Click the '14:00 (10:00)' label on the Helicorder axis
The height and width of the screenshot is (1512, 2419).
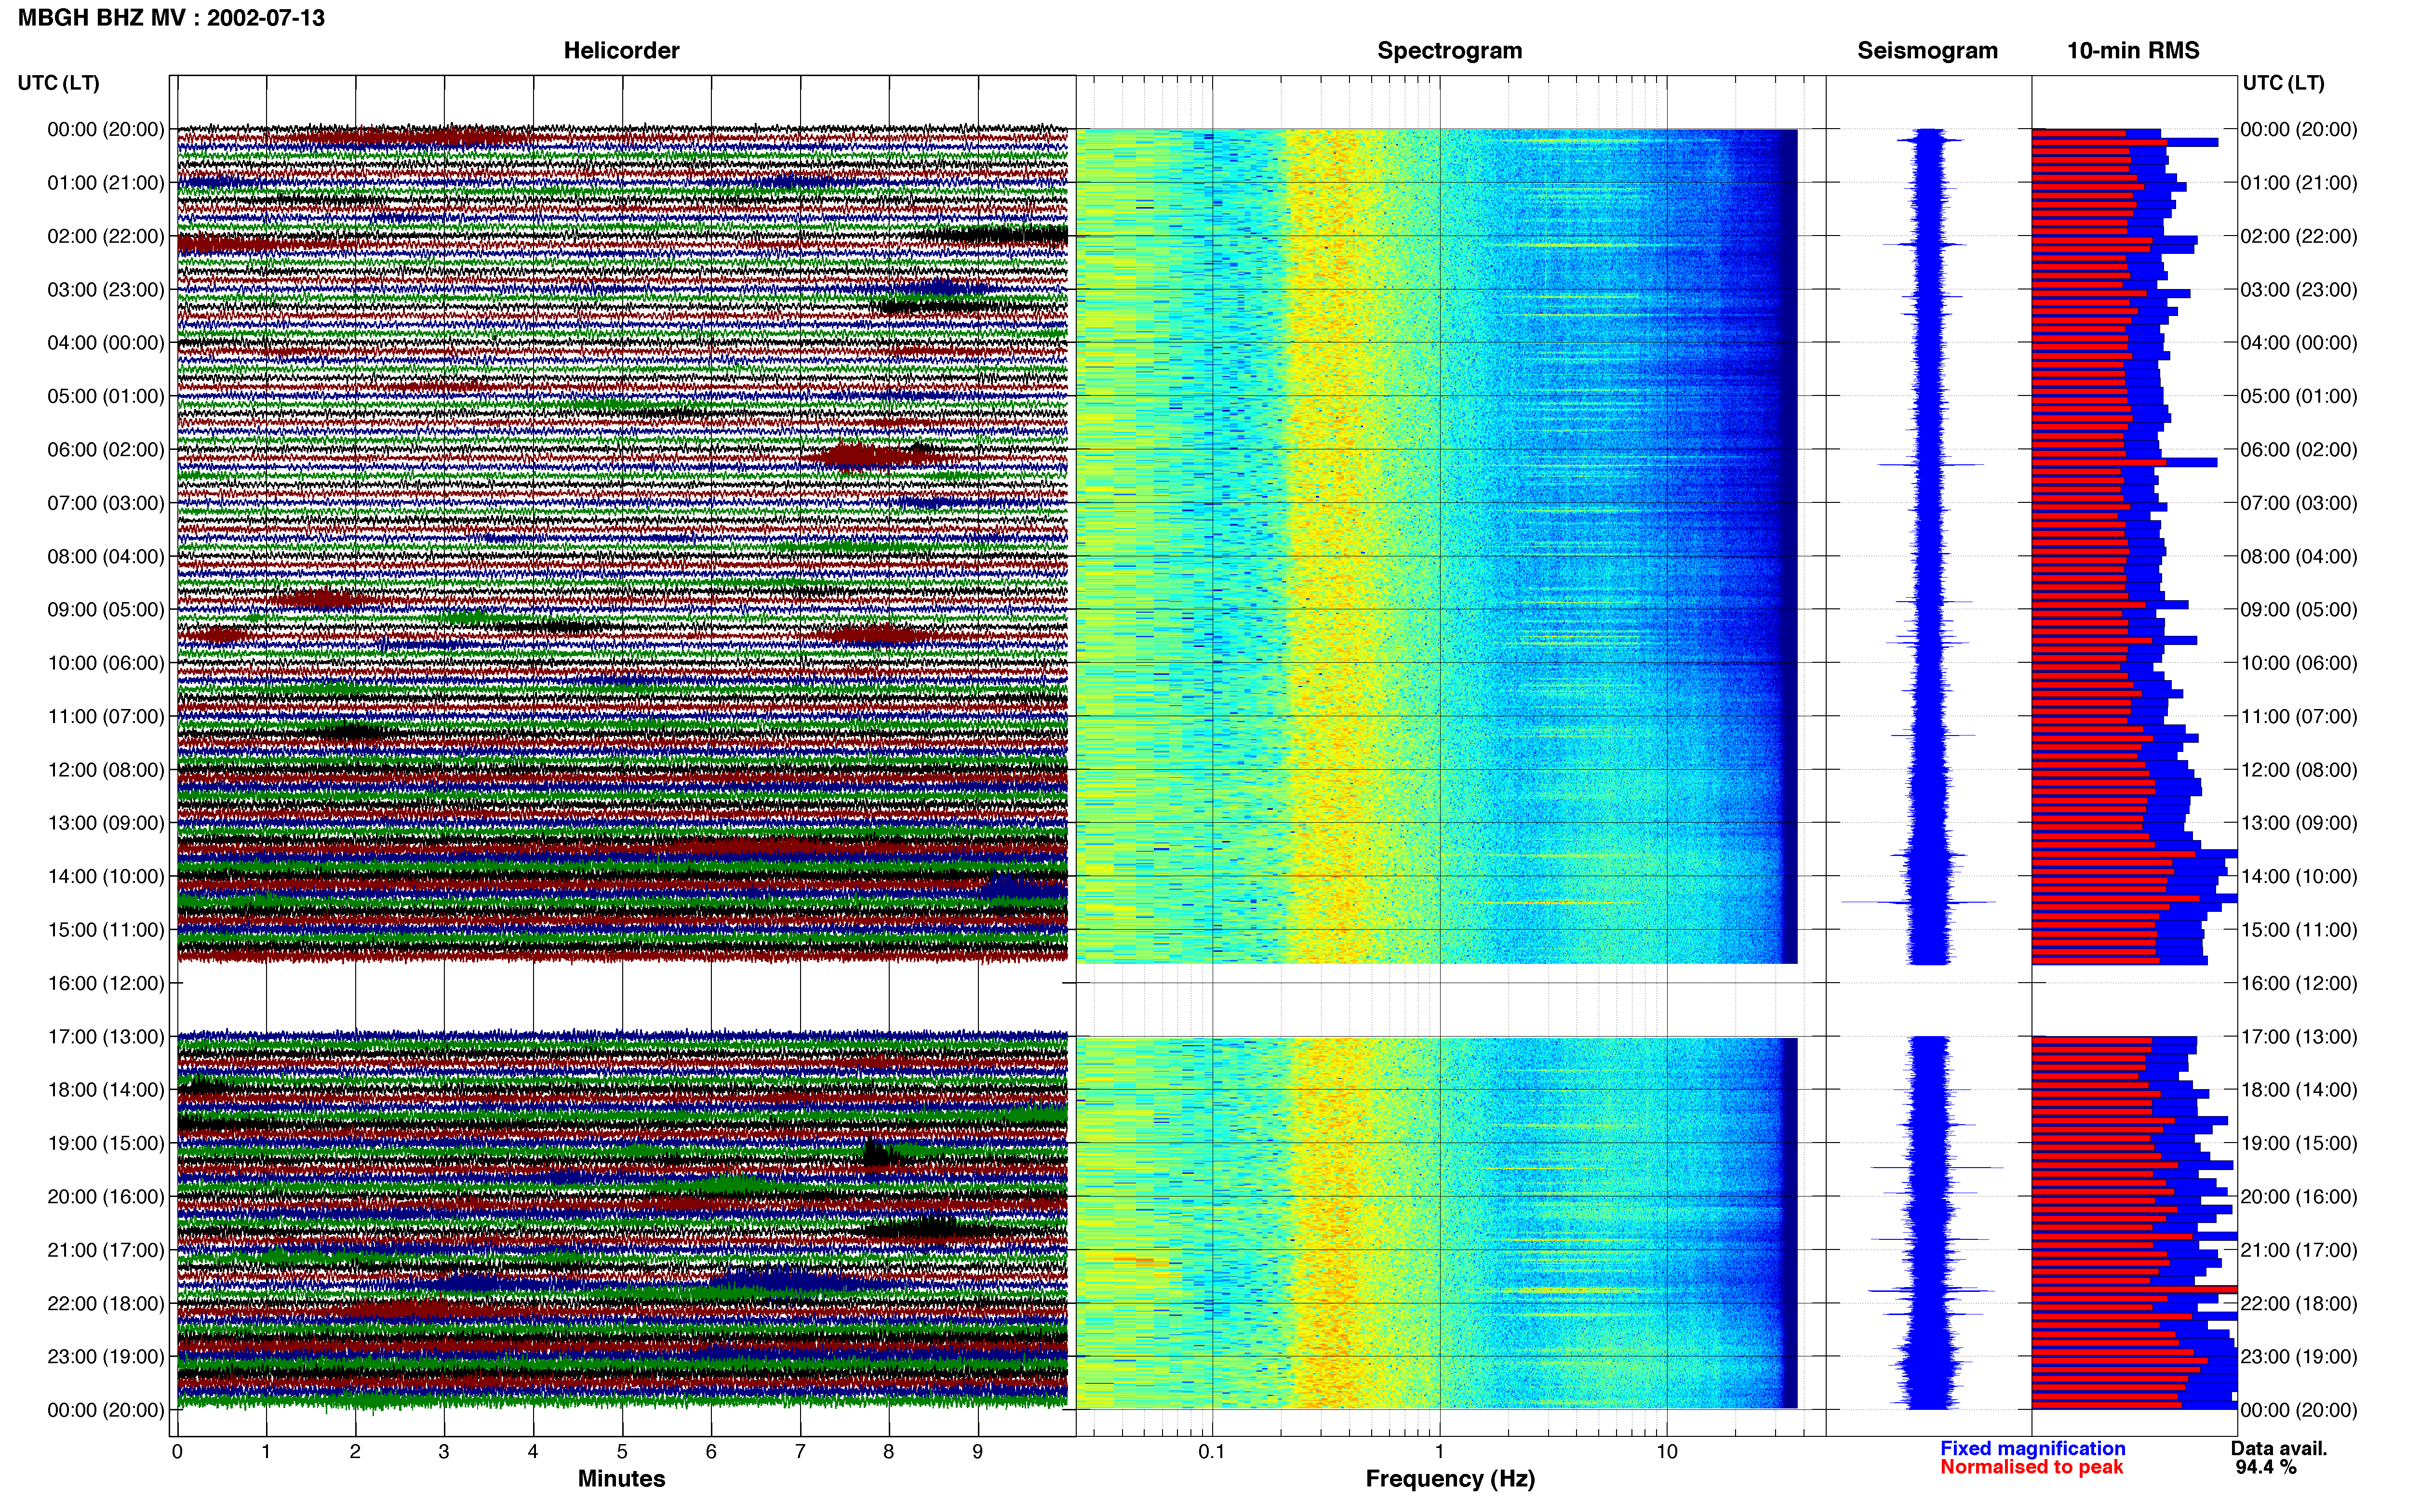point(106,877)
